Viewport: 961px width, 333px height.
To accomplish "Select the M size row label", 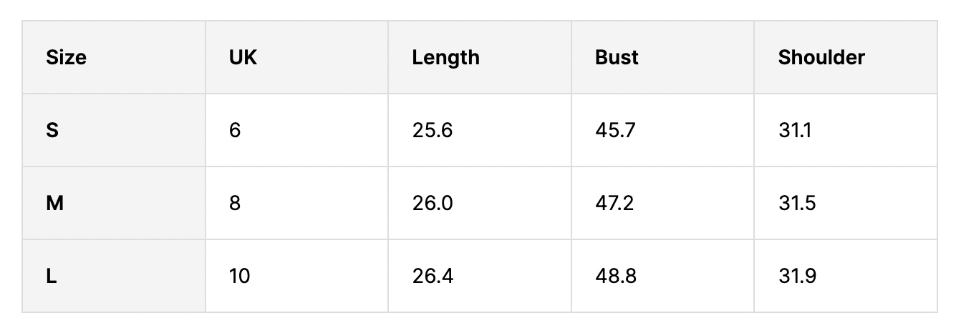I will click(x=54, y=204).
